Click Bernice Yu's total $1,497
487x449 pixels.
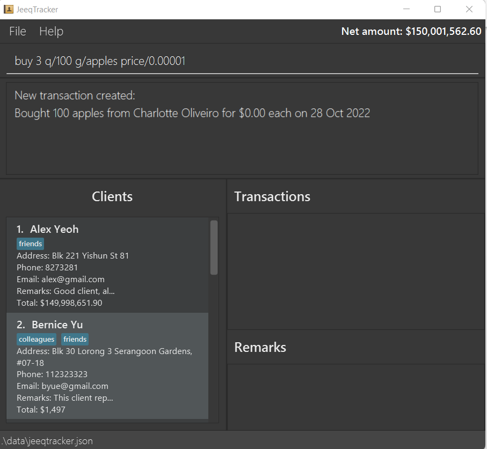tap(41, 410)
